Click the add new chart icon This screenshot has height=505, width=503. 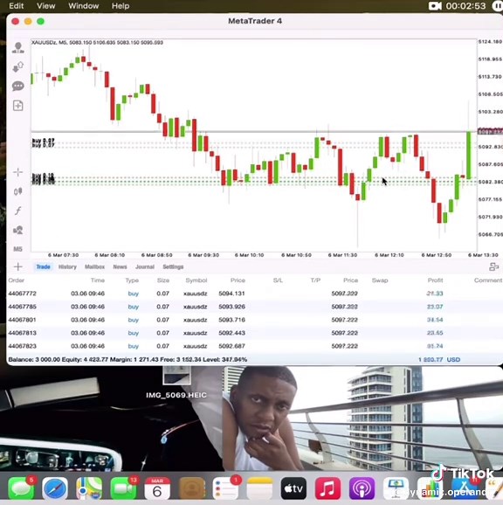[18, 106]
